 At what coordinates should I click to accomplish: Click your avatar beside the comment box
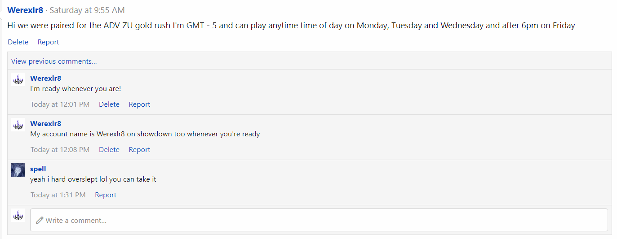18,216
